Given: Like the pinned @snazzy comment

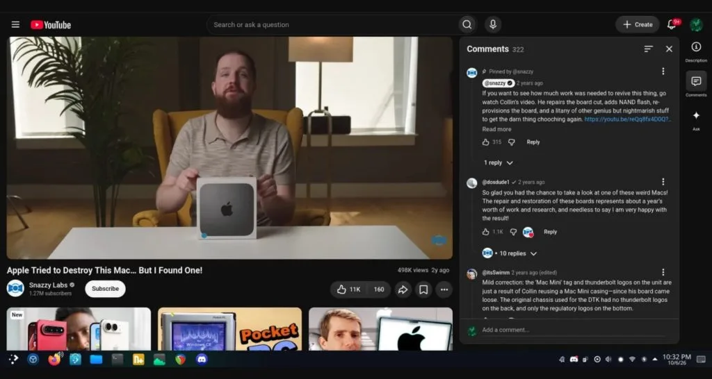Looking at the screenshot, I should (485, 142).
